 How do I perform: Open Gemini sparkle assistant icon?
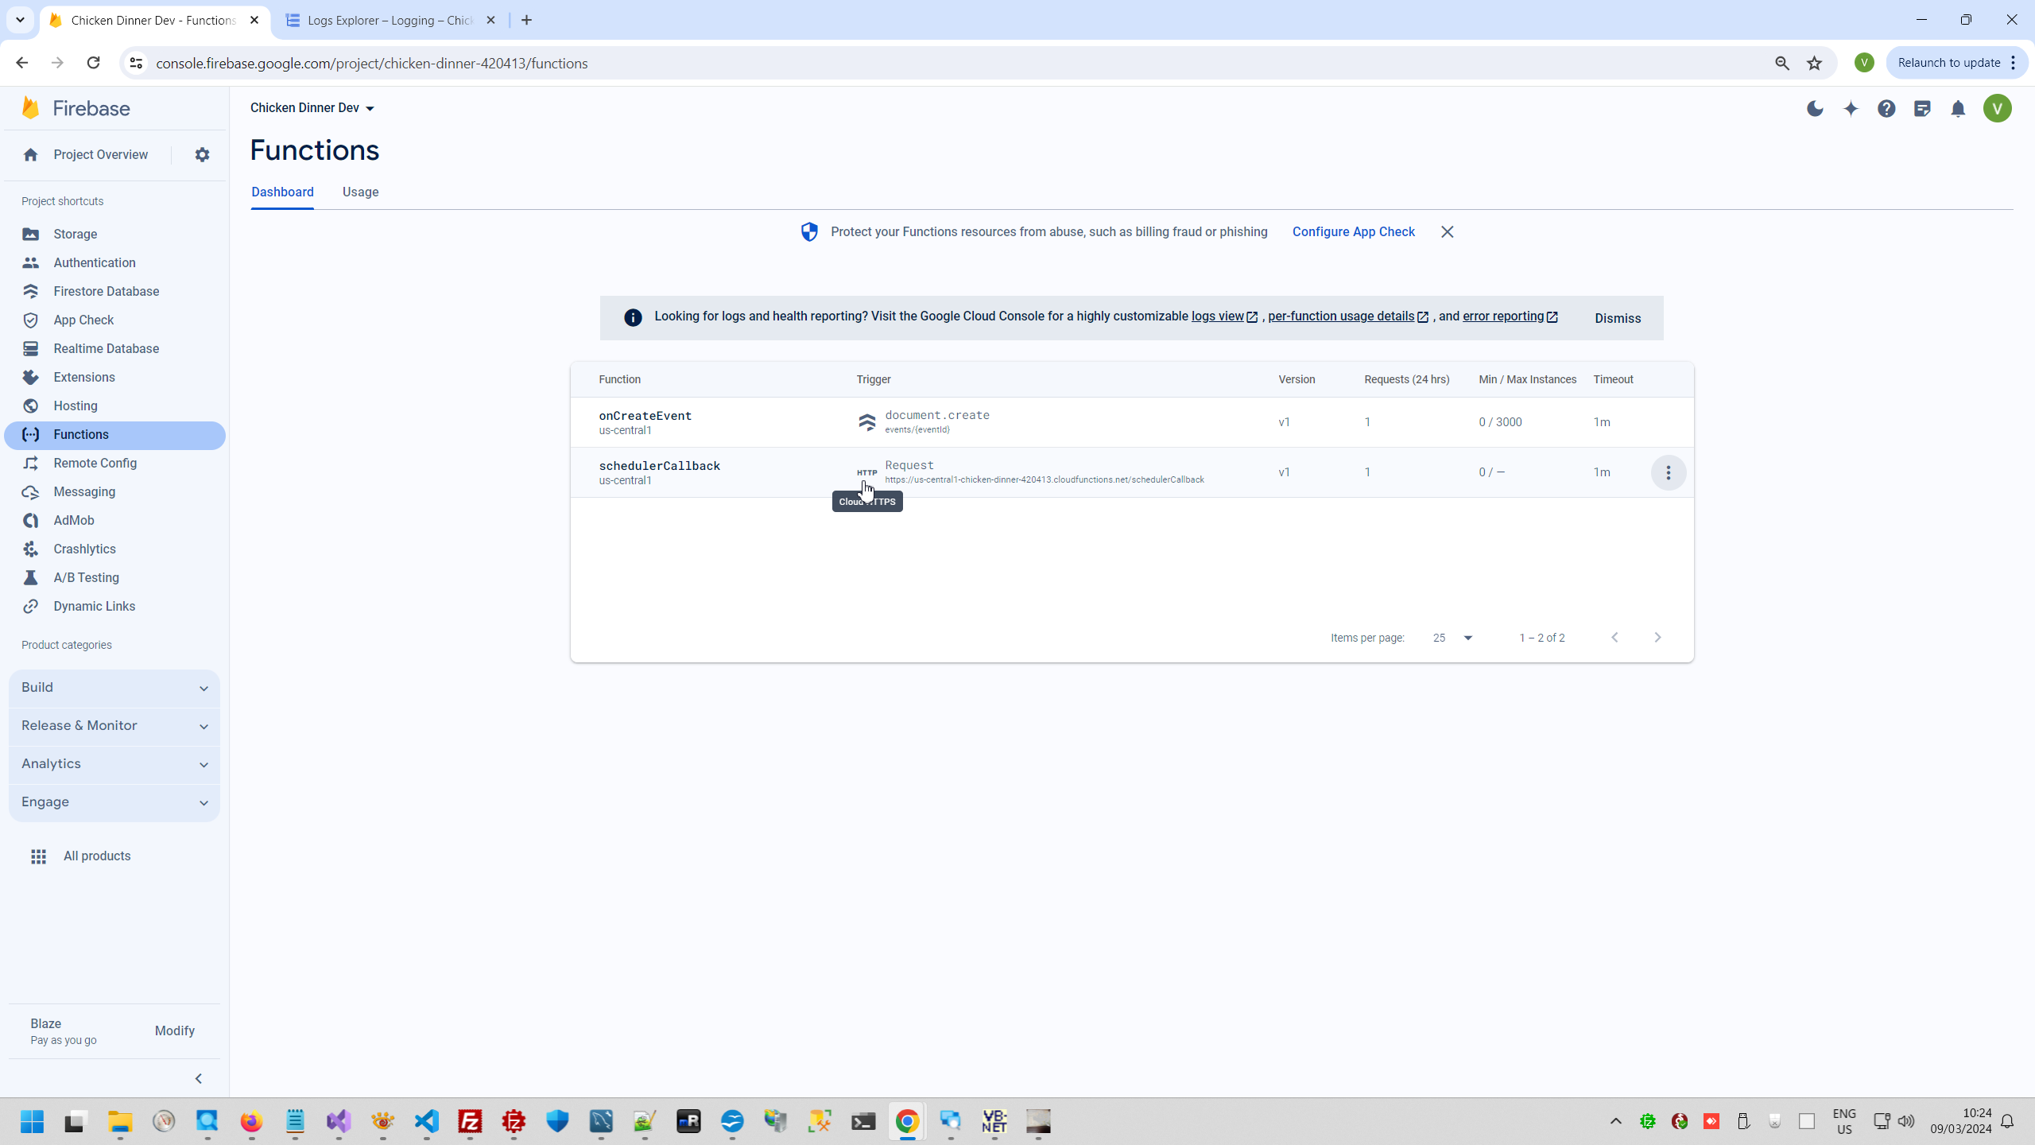tap(1851, 109)
